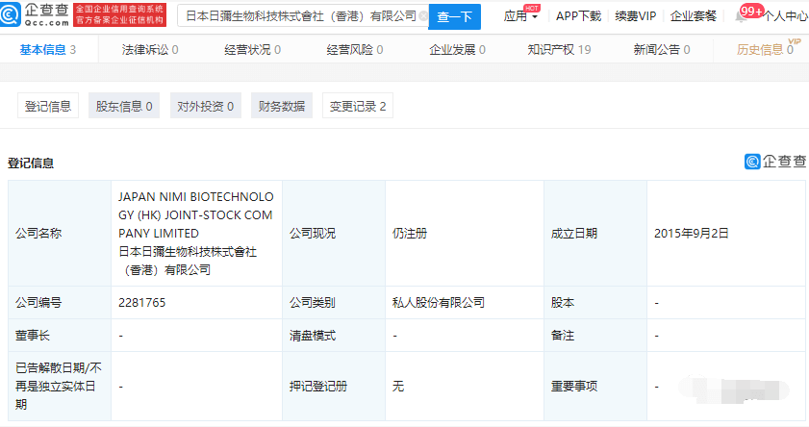The height and width of the screenshot is (427, 809).
Task: Click the company name search field
Action: coord(298,16)
